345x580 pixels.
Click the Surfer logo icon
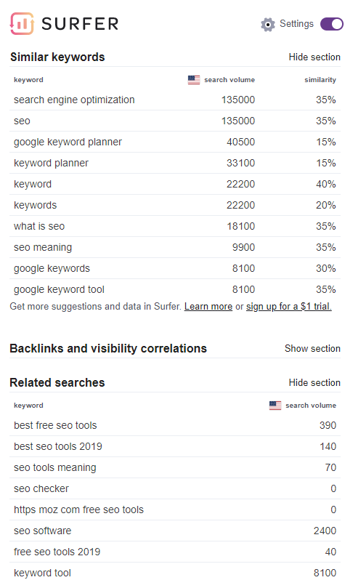point(22,24)
